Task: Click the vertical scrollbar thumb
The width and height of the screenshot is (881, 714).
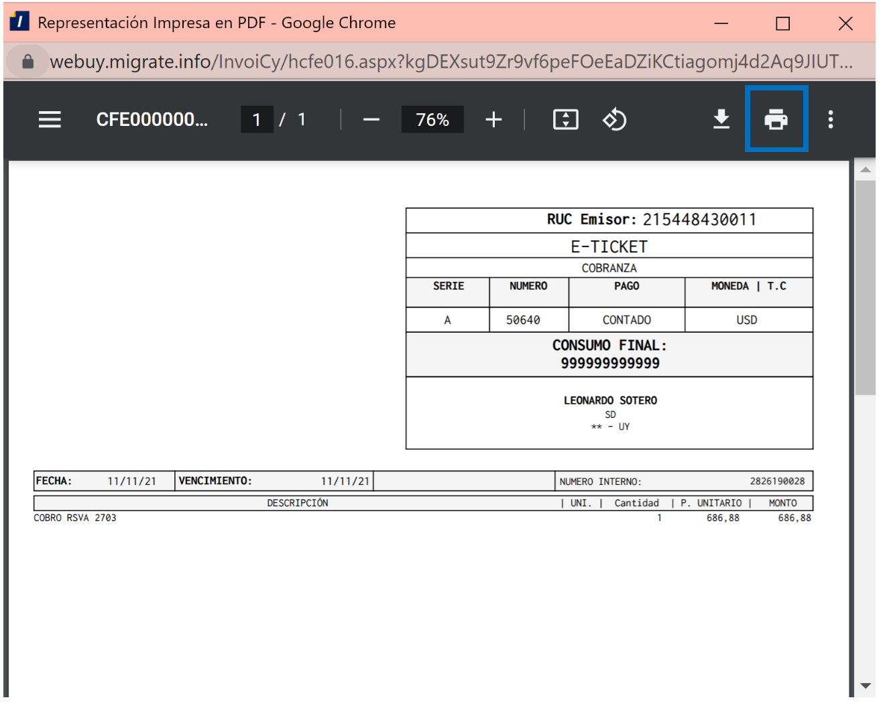Action: [x=865, y=288]
